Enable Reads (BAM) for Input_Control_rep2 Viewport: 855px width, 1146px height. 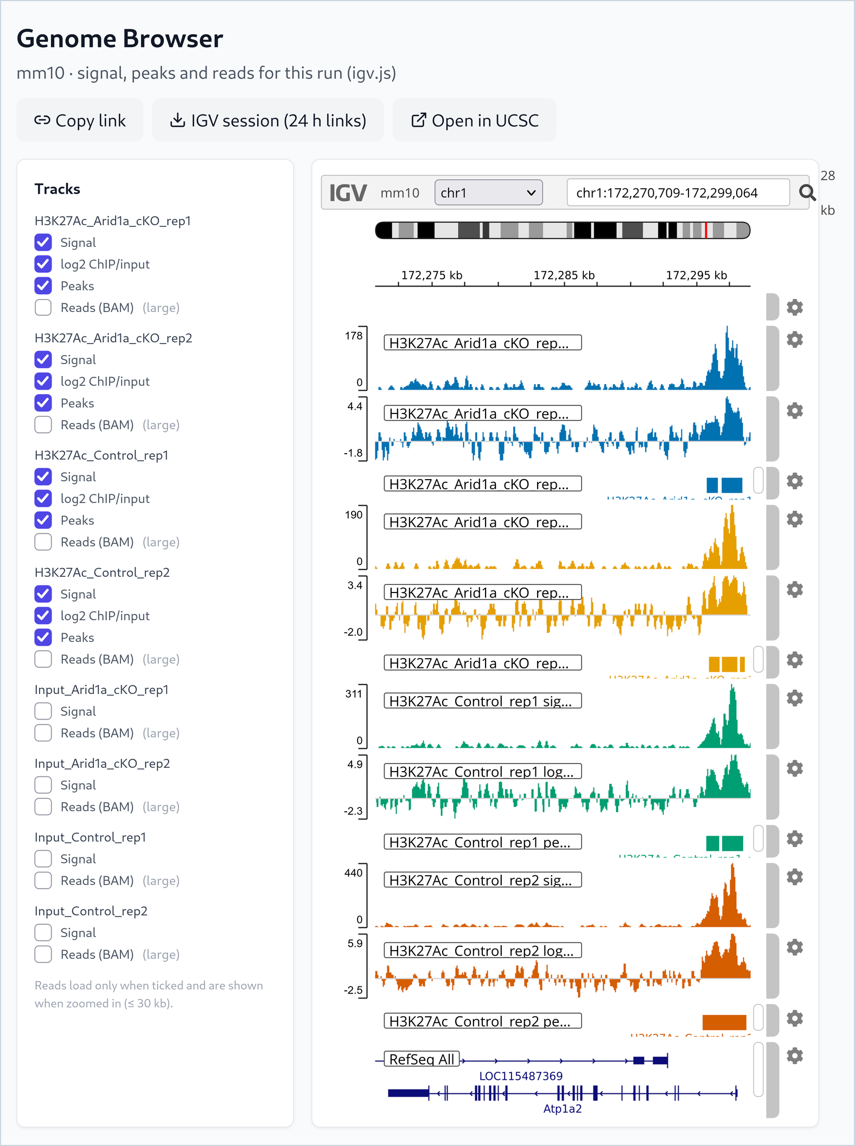43,954
